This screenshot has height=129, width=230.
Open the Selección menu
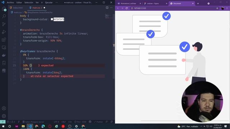pos(29,3)
